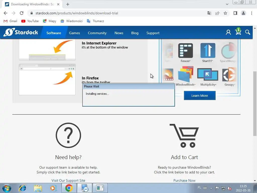The width and height of the screenshot is (257, 193).
Task: Reload the page with refresh icon
Action: 22,13
